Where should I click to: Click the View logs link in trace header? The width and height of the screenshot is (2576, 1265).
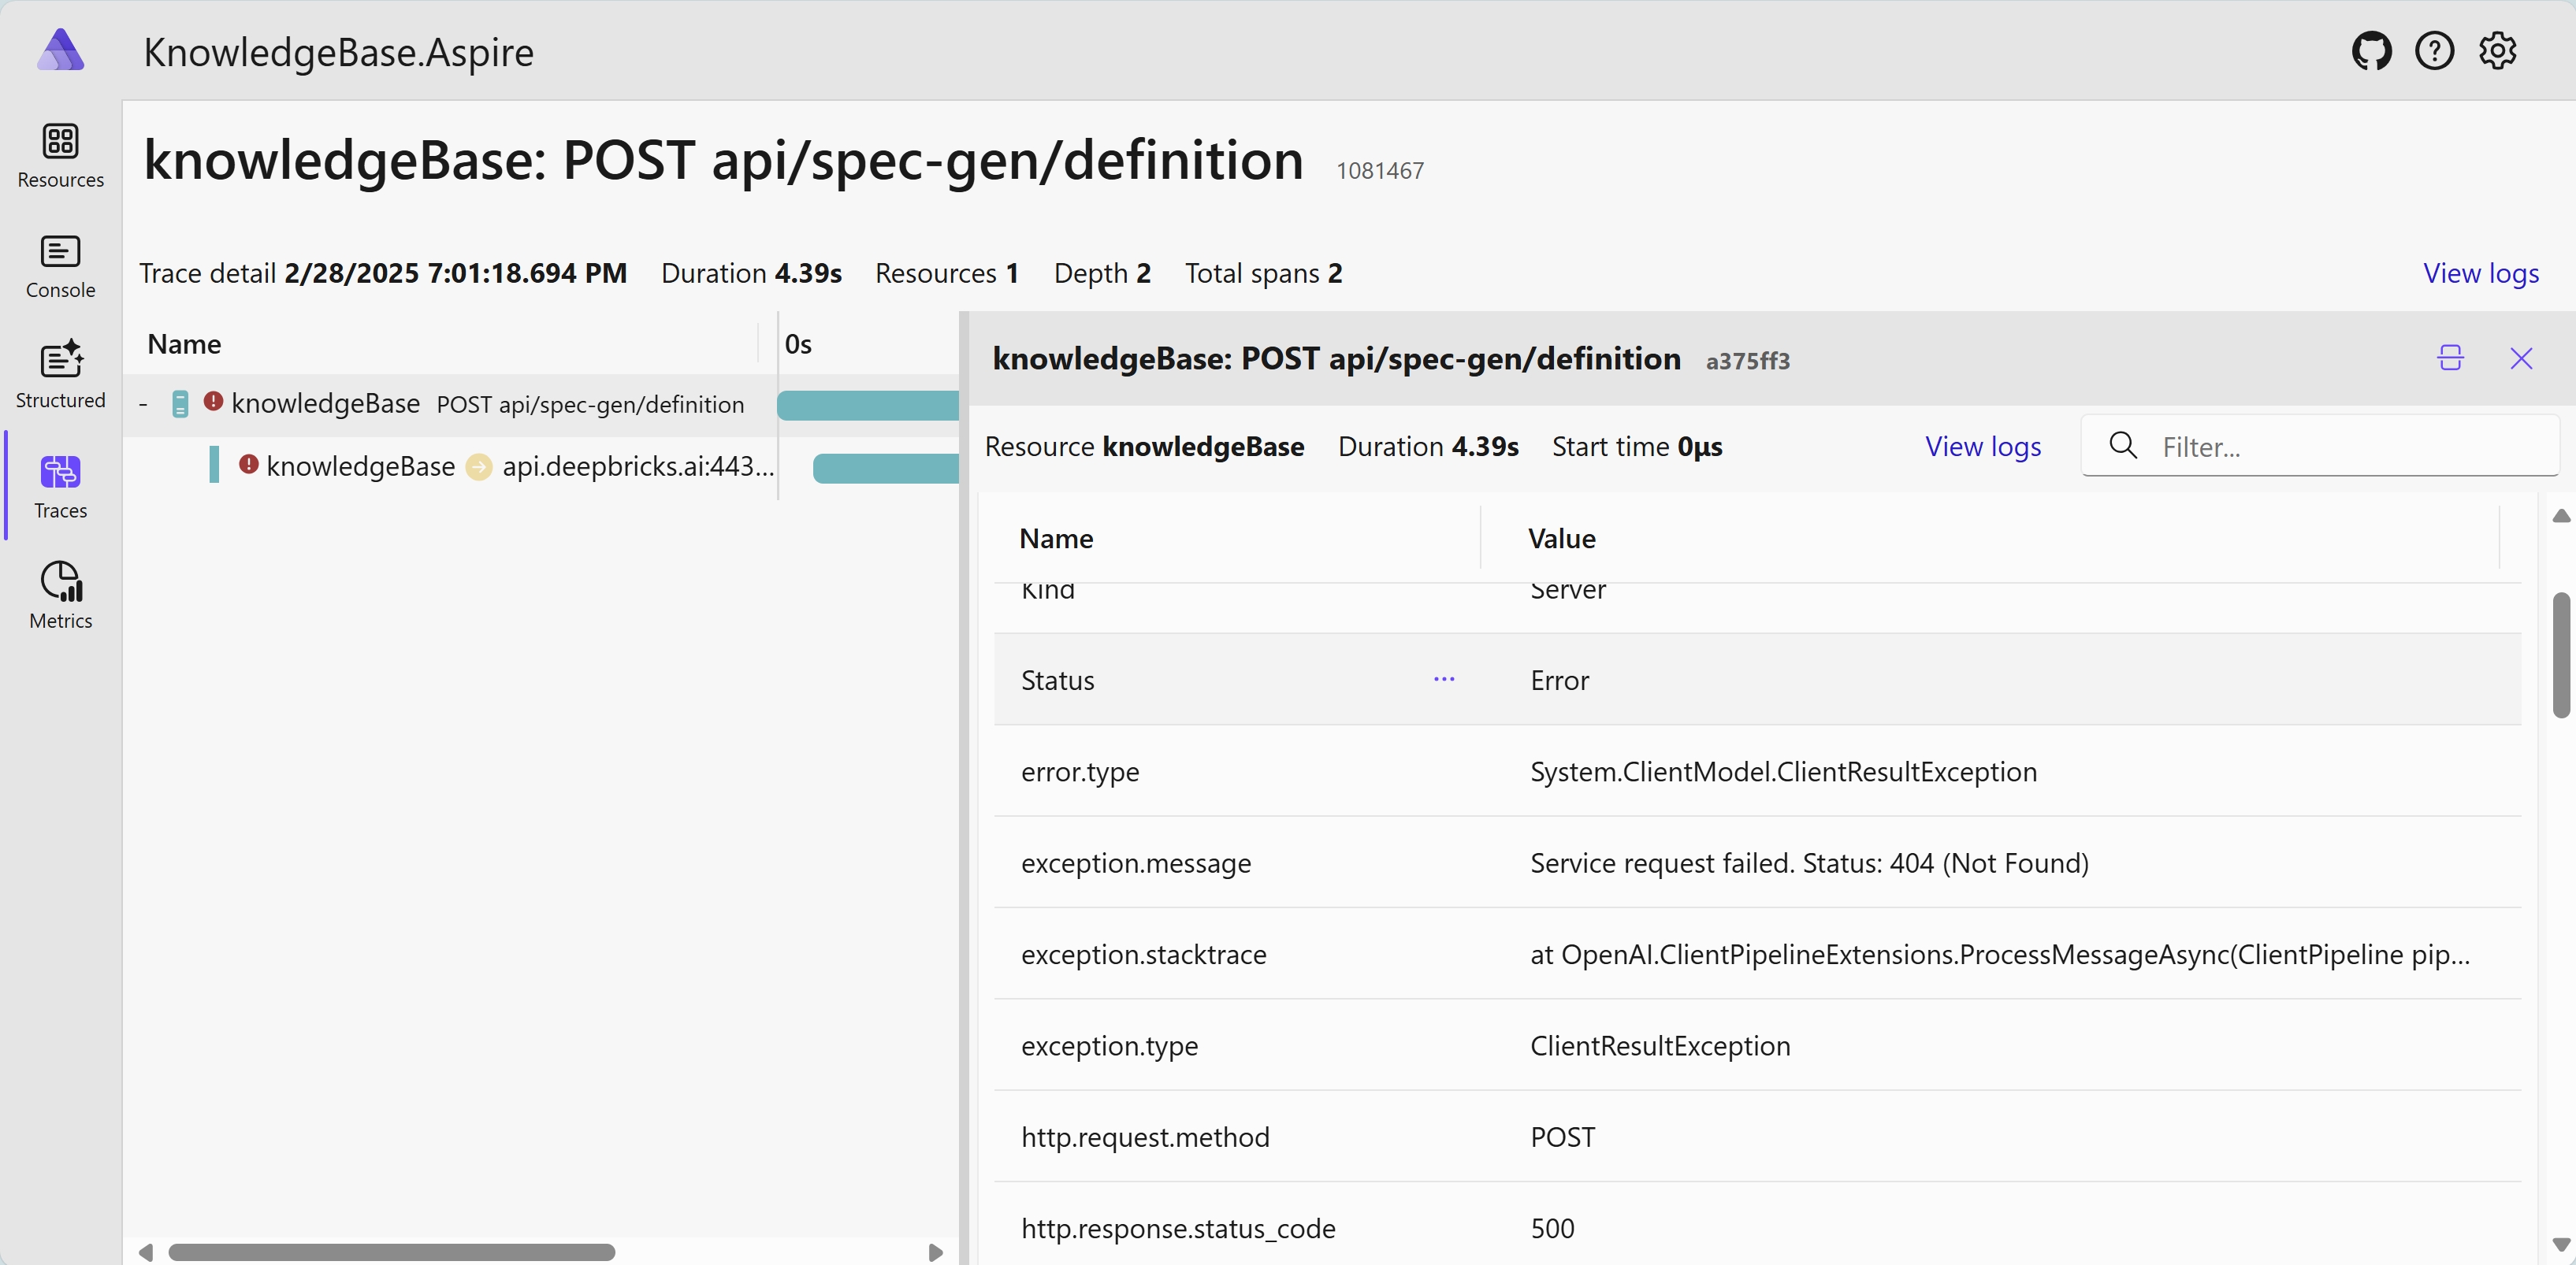(2481, 273)
